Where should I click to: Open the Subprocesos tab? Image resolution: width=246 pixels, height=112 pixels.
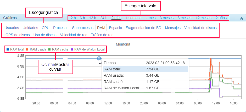pyautogui.click(x=83, y=28)
